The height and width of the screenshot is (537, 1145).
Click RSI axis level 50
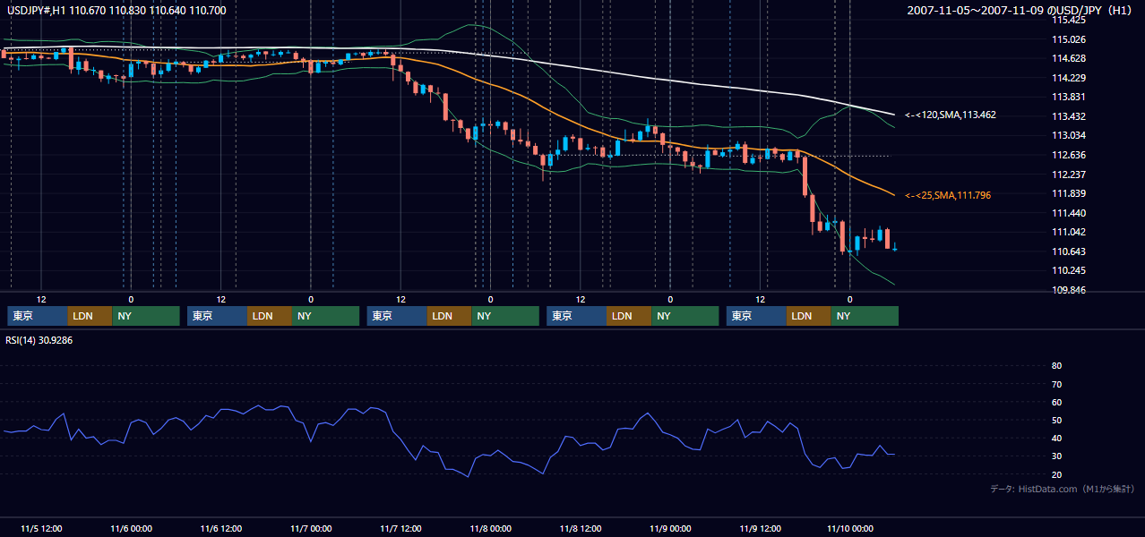coord(1056,420)
